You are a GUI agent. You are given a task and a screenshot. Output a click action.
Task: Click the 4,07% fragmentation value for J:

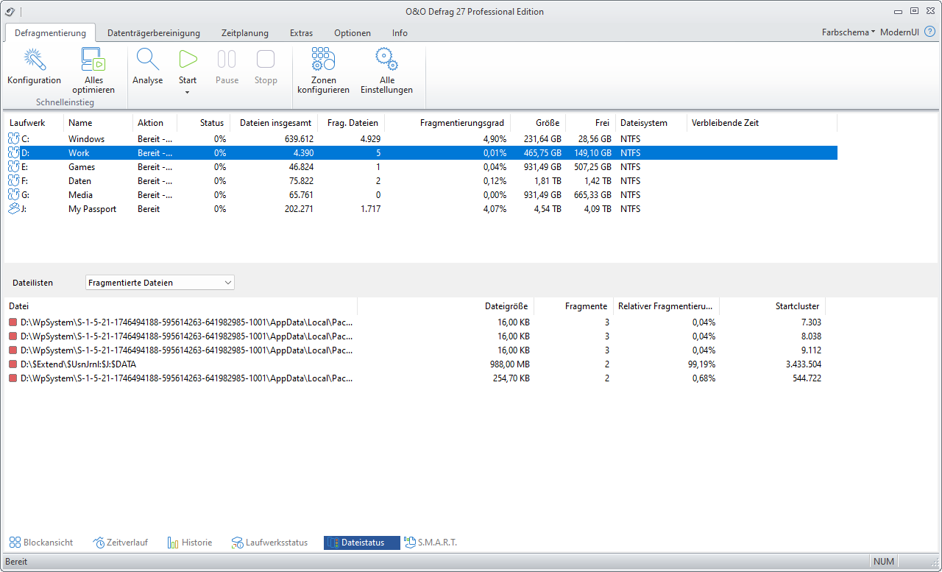(x=493, y=208)
